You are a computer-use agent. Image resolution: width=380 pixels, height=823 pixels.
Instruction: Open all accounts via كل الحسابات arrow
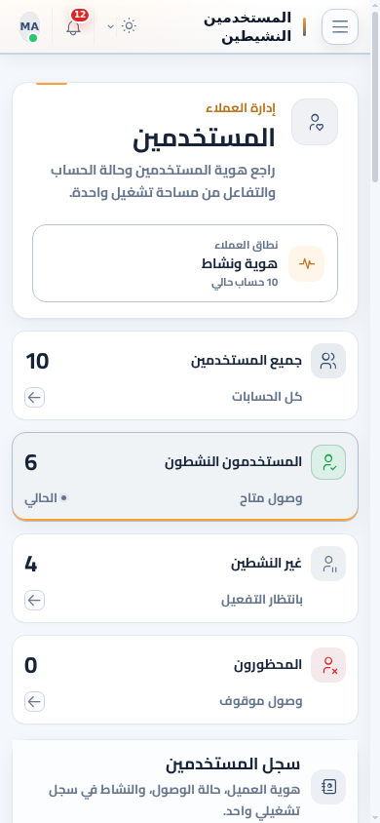point(35,398)
